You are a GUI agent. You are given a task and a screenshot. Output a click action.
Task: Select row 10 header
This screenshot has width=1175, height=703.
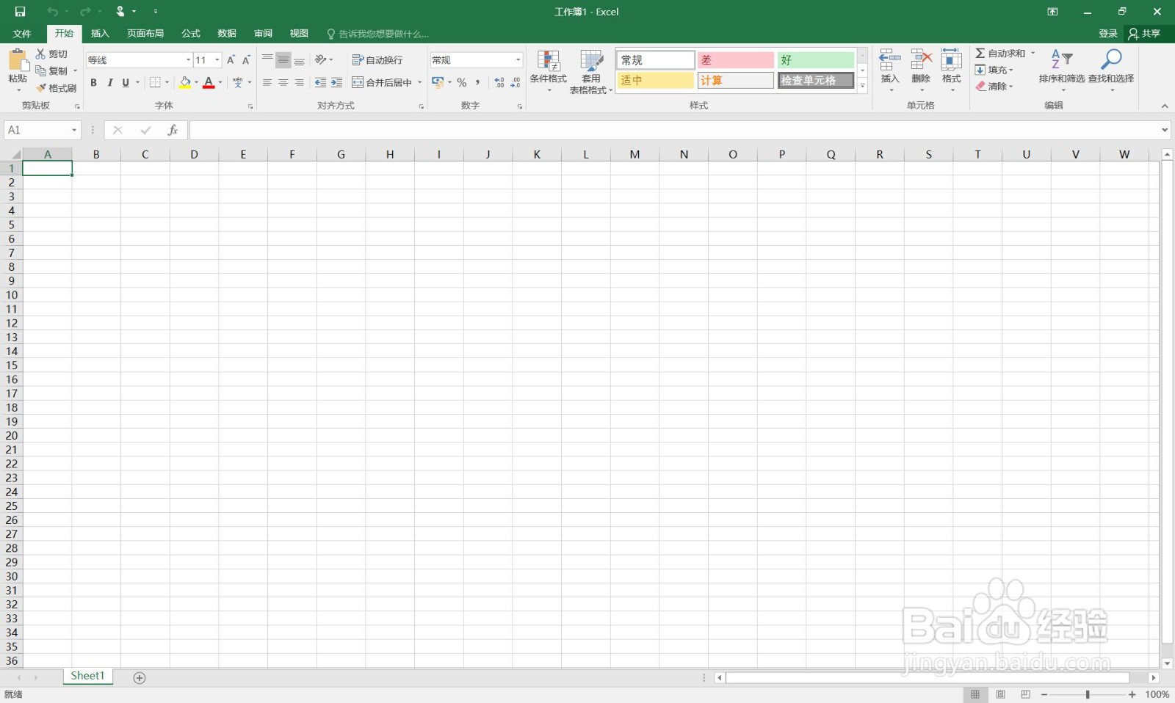[x=12, y=295]
